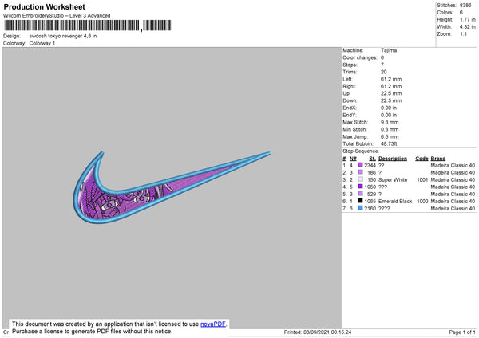The image size is (479, 338).
Task: Click the 'Printed: 08/09/2021 00.15.24' timestamp
Action: point(318,332)
